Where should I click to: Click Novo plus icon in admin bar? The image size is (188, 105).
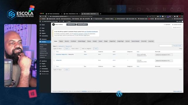[x=67, y=21]
